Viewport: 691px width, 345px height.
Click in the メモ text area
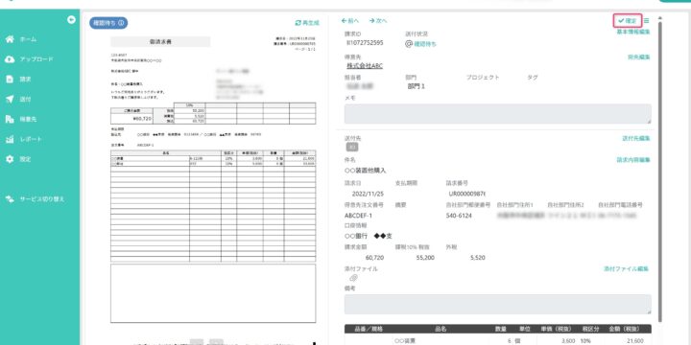click(x=497, y=114)
